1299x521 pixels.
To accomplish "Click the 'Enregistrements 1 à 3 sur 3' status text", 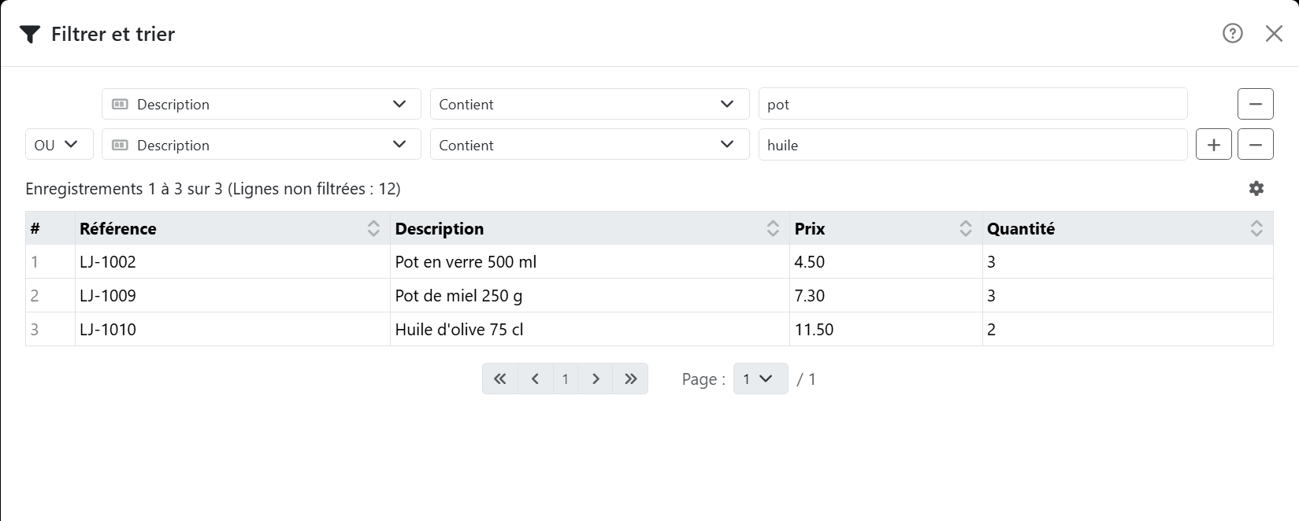I will click(x=124, y=189).
